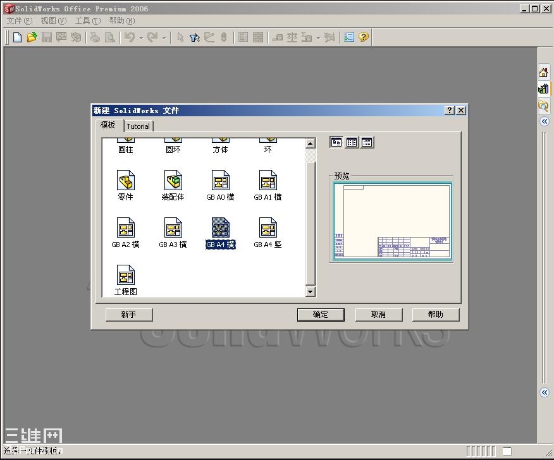Close the 新建 SolidWorks 文件 dialog
The height and width of the screenshot is (460, 554).
[461, 111]
